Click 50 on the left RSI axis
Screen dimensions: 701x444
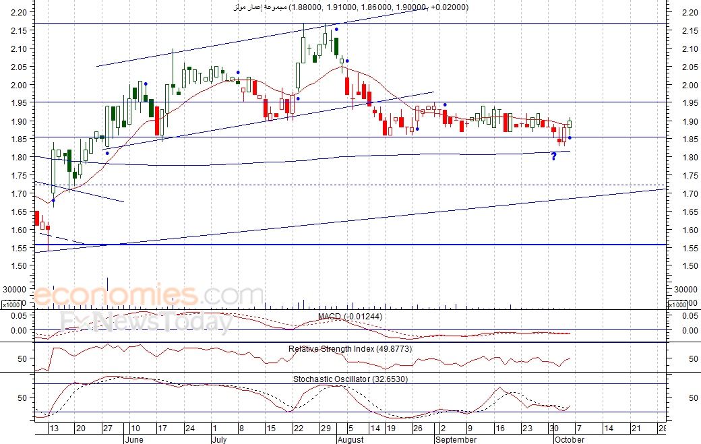[x=22, y=358]
